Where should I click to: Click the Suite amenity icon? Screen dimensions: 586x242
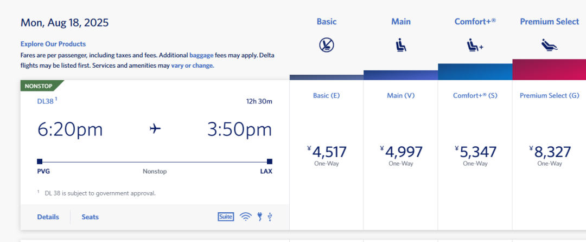point(226,217)
